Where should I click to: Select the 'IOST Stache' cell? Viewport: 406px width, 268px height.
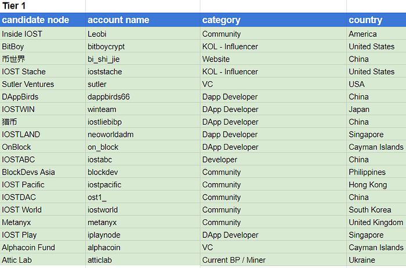coord(43,72)
